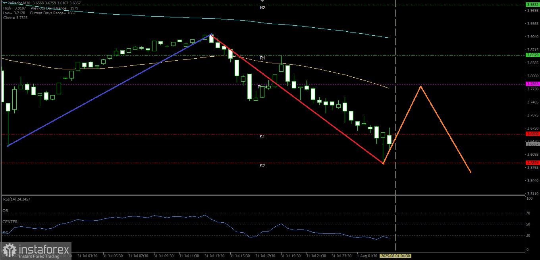Select the red falling trendline

(297, 99)
